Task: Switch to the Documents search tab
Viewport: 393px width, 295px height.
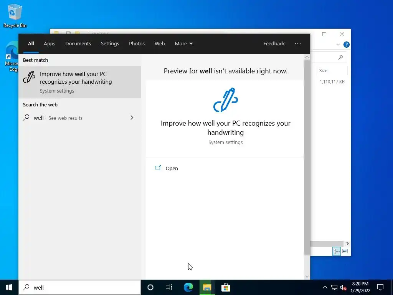Action: coord(78,43)
